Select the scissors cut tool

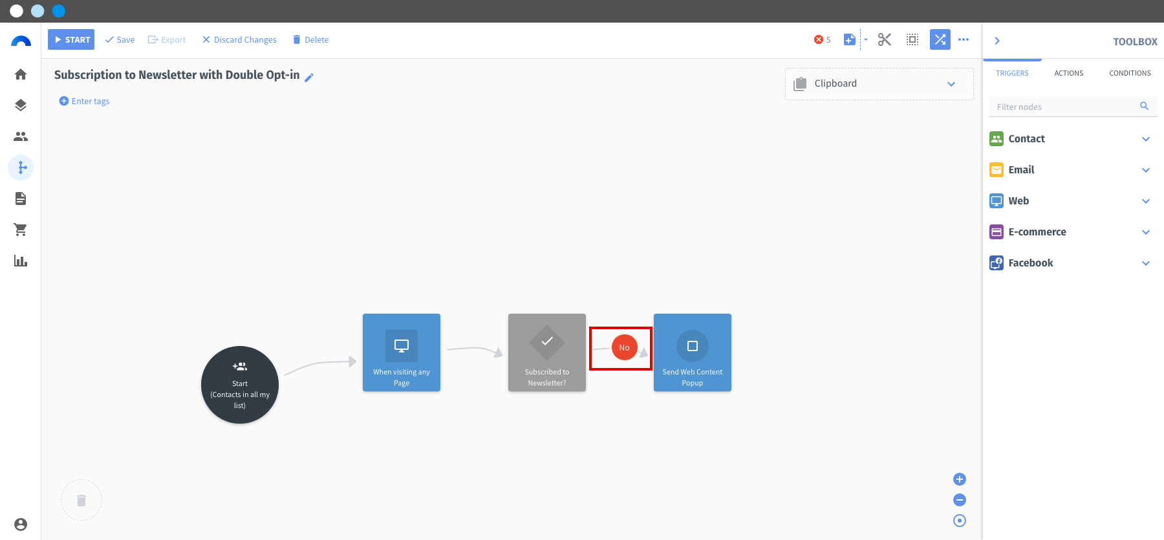[885, 39]
